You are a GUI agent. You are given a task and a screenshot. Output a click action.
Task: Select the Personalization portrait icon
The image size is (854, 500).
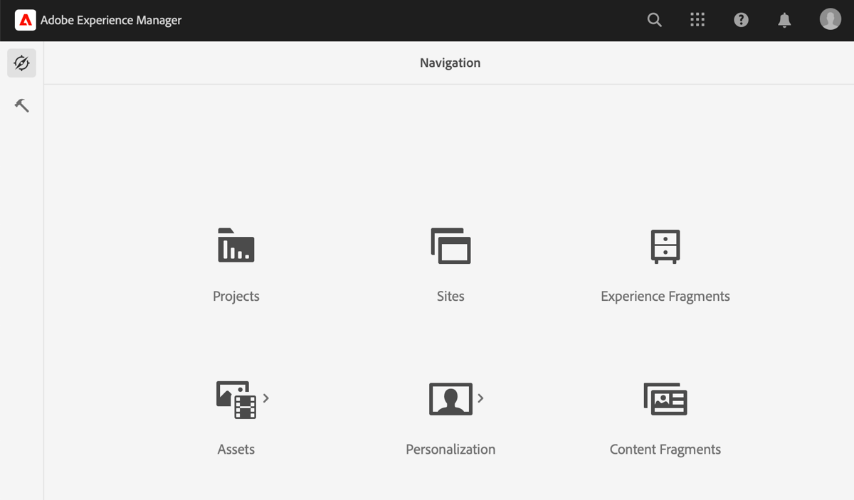click(448, 399)
